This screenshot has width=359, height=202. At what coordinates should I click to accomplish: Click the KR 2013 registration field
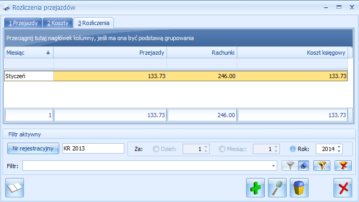coord(93,149)
